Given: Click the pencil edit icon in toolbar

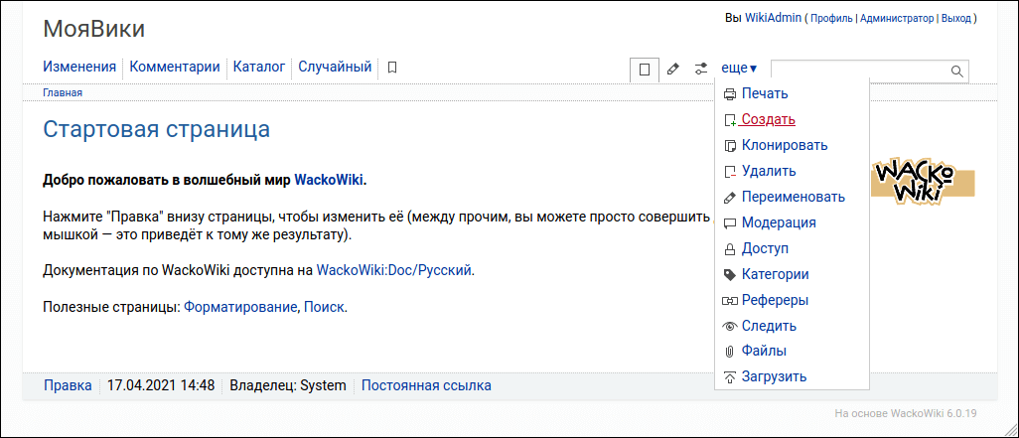Looking at the screenshot, I should click(x=672, y=70).
